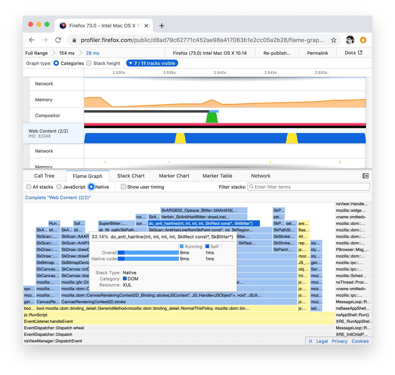Bookmark this page with the star icon
This screenshot has height=375, width=395.
(333, 40)
